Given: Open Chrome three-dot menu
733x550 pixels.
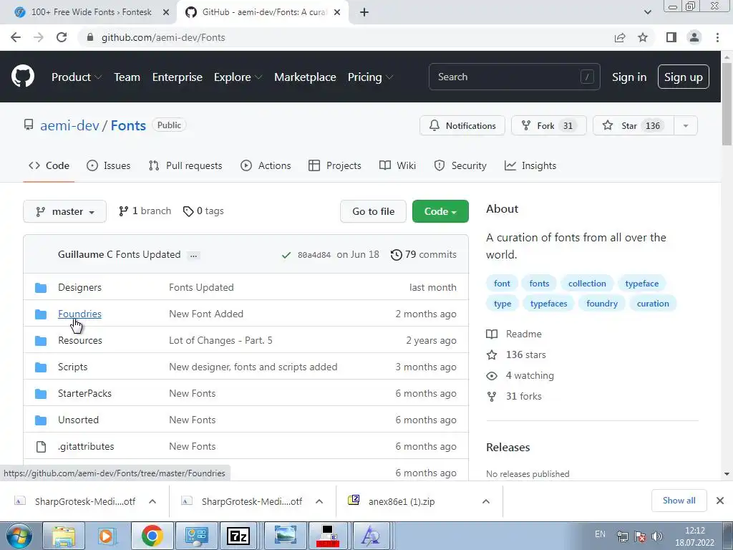Looking at the screenshot, I should pyautogui.click(x=717, y=37).
